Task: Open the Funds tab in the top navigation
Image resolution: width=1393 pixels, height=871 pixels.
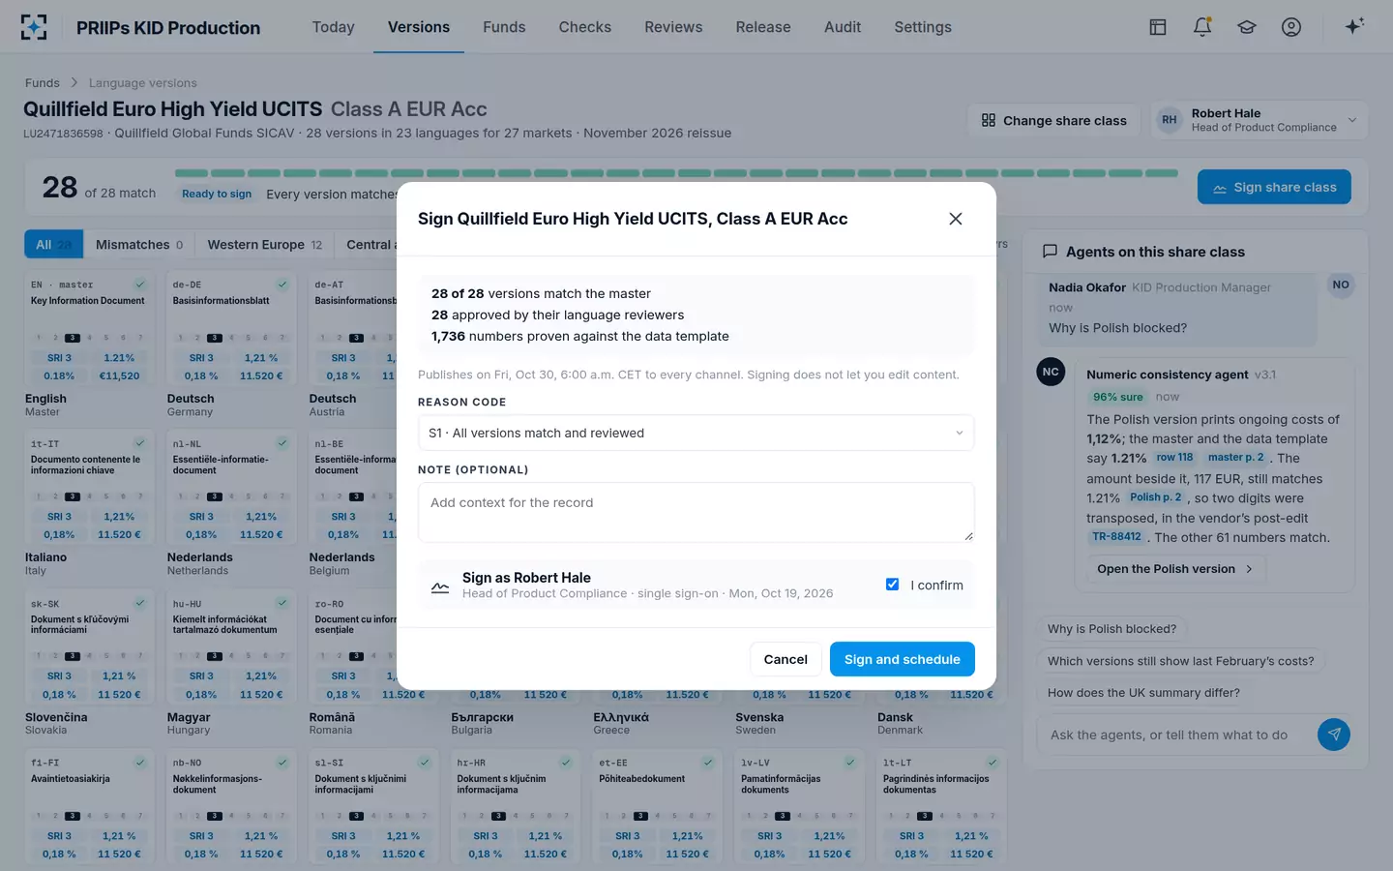Action: pyautogui.click(x=504, y=27)
